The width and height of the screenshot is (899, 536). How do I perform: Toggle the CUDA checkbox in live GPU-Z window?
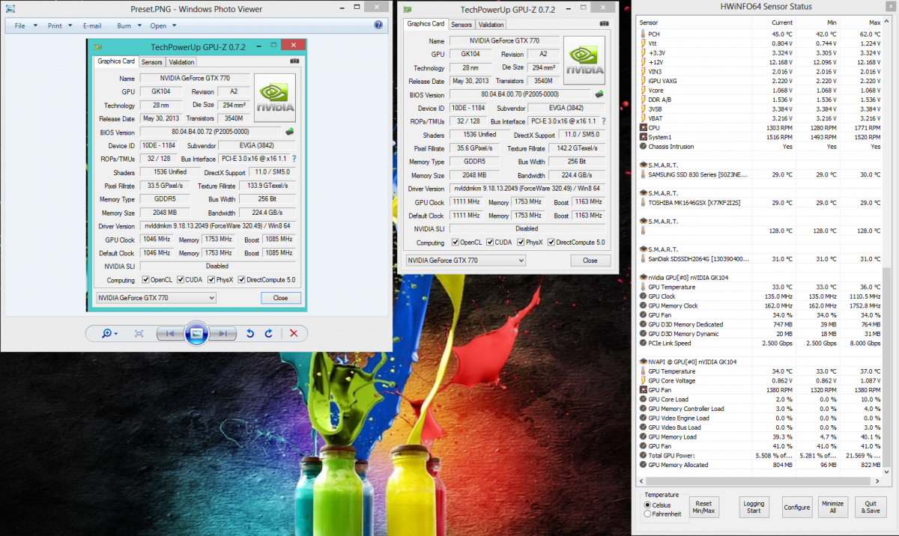click(x=490, y=242)
